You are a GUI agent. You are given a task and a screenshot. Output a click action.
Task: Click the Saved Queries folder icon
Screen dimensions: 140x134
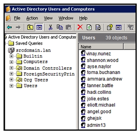11,43
